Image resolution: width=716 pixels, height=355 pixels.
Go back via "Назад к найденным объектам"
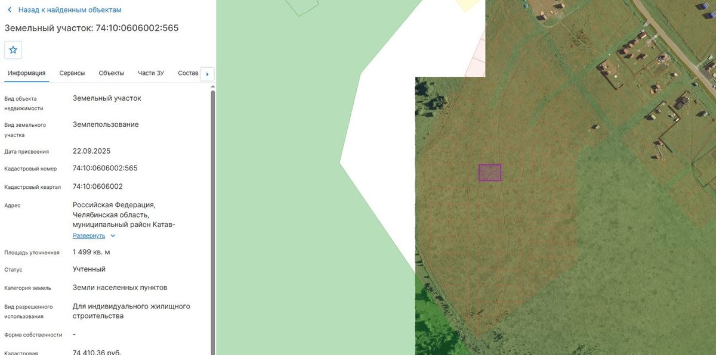(64, 10)
